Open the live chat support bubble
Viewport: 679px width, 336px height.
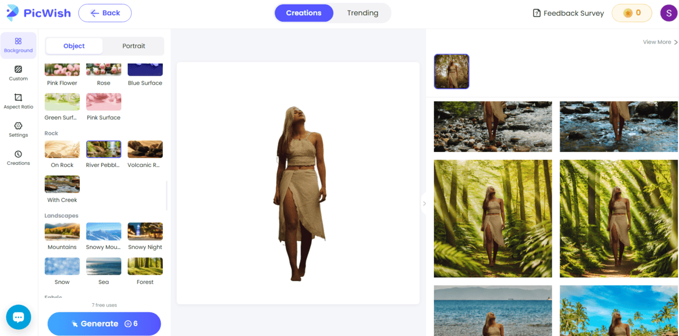tap(18, 317)
